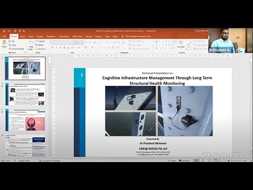Click the Reset slide button

(x=40, y=45)
